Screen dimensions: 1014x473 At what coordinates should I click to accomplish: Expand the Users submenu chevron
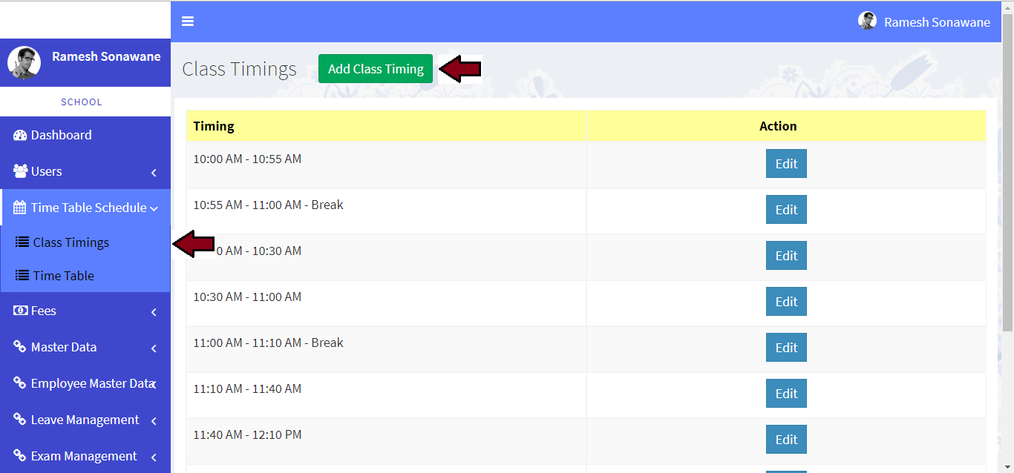(x=154, y=173)
